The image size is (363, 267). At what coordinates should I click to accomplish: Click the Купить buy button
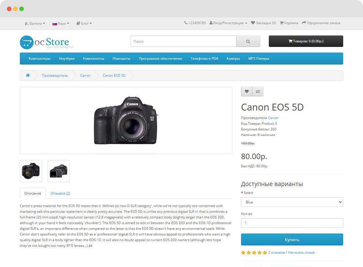point(292,240)
